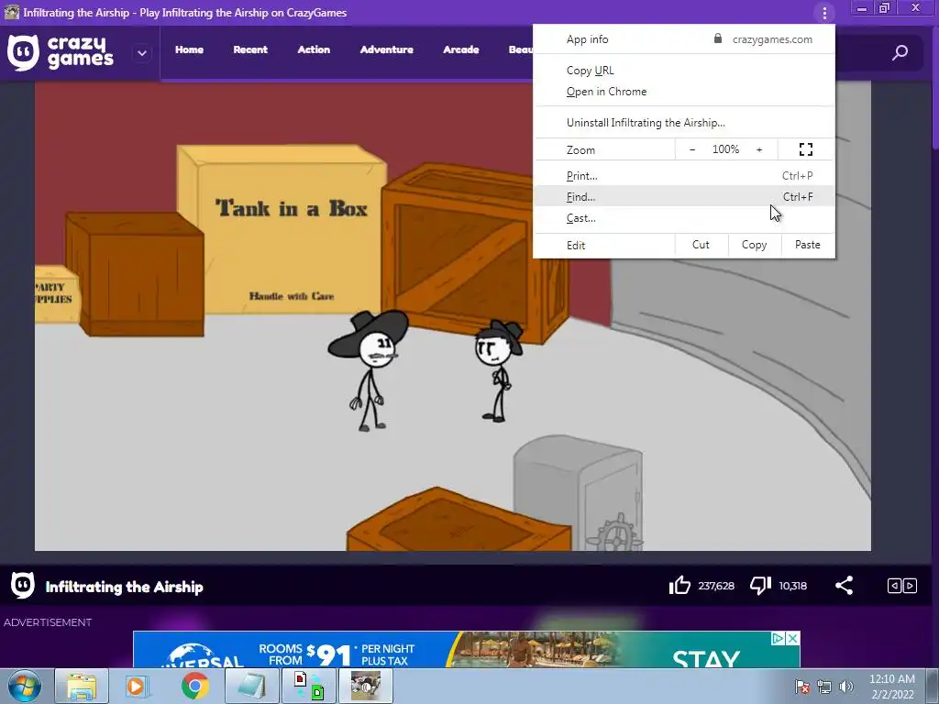Open the three-dot app menu button
The width and height of the screenshot is (939, 704).
pyautogui.click(x=824, y=13)
